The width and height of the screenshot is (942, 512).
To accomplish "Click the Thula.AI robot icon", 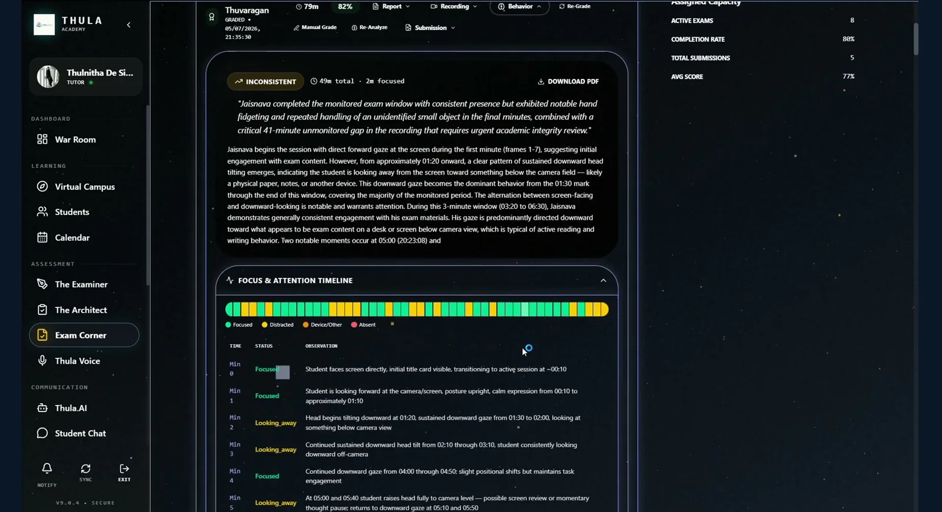I will coord(42,408).
